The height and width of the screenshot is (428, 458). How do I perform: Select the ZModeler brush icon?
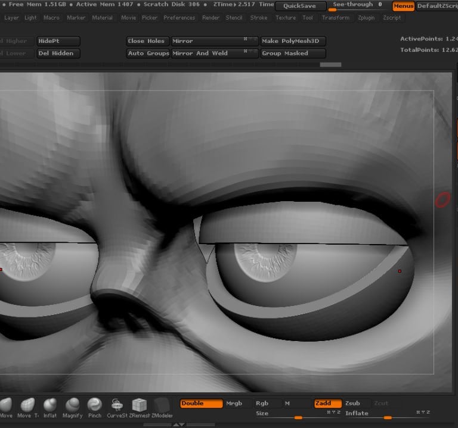(162, 408)
